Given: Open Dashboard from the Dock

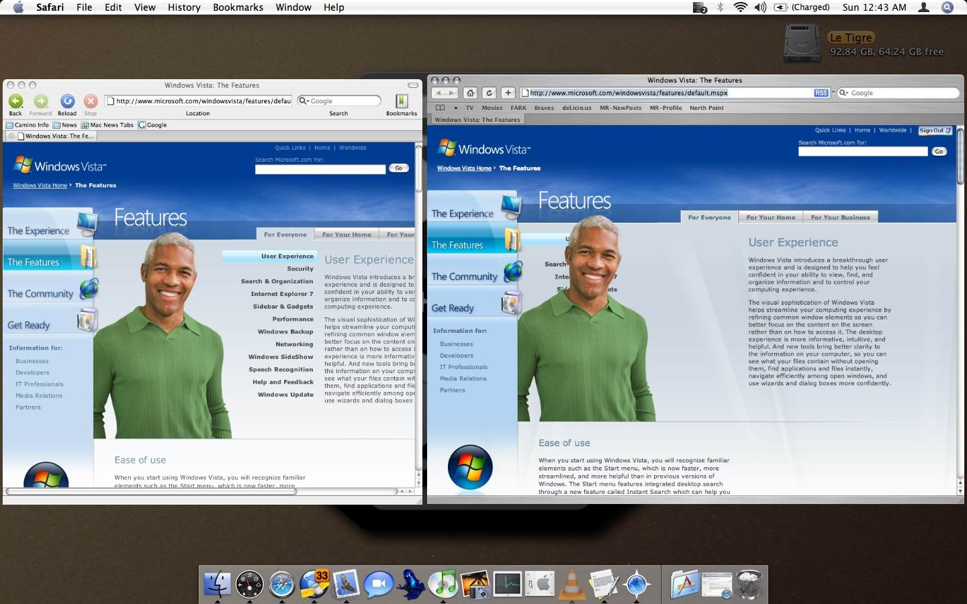Looking at the screenshot, I should point(250,585).
